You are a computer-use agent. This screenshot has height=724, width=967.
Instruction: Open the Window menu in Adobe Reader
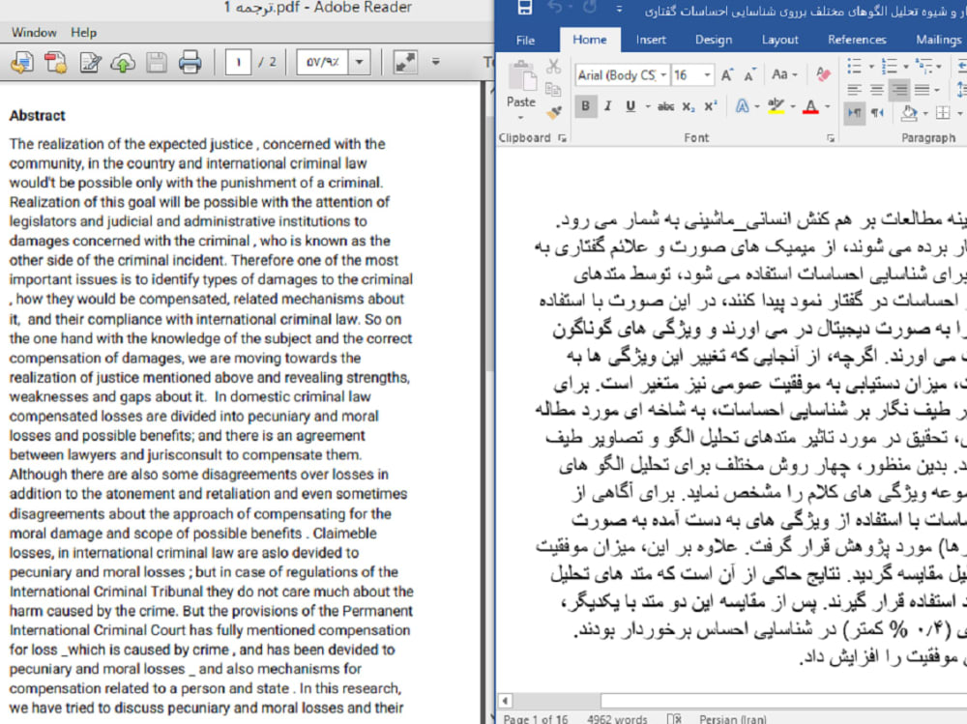(x=34, y=32)
